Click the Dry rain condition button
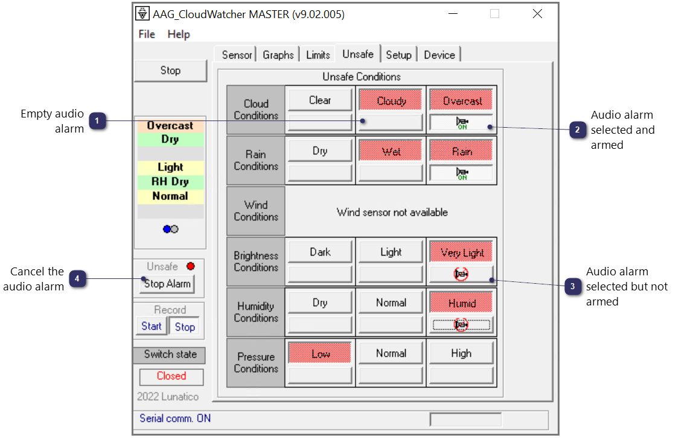The height and width of the screenshot is (438, 673). coord(320,151)
